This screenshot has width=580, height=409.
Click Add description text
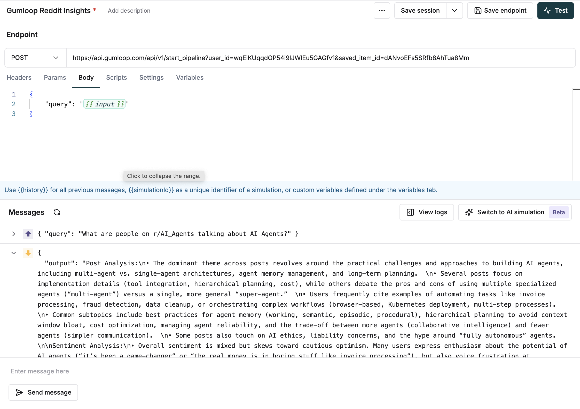tap(129, 11)
